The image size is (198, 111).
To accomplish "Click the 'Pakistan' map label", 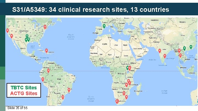I will click(x=156, y=42).
